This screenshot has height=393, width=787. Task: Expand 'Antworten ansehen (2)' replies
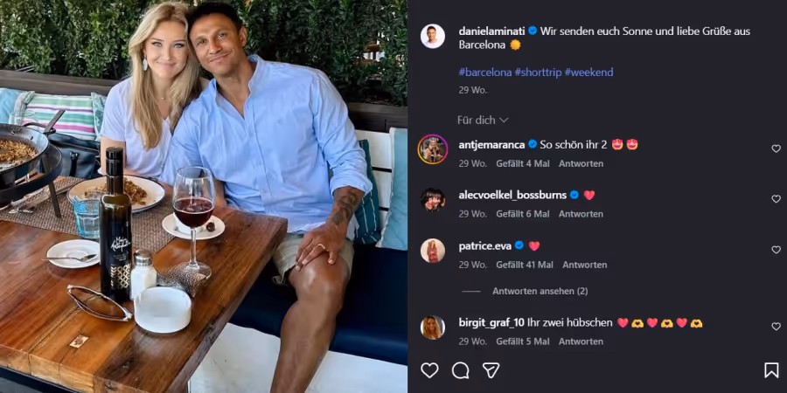(x=540, y=291)
